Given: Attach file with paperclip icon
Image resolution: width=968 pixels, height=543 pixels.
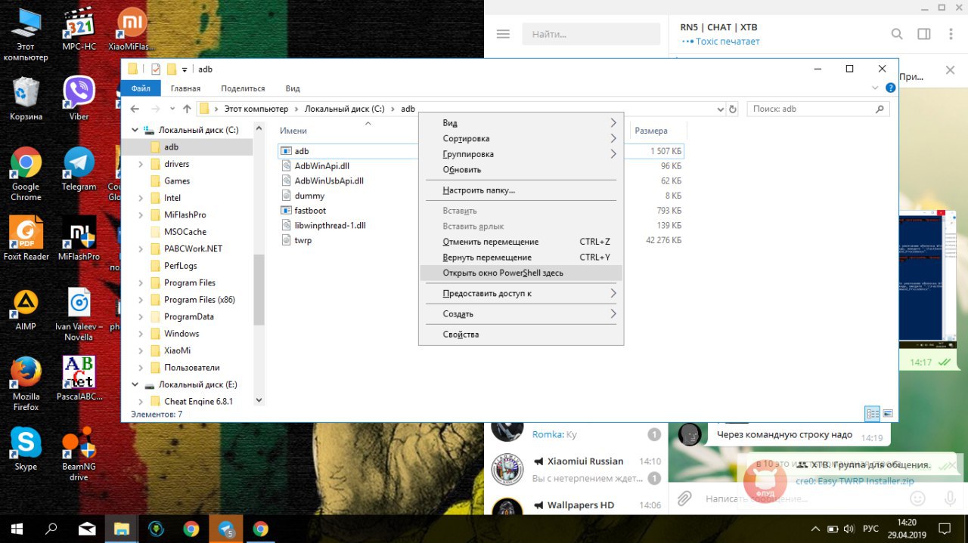Looking at the screenshot, I should 684,498.
